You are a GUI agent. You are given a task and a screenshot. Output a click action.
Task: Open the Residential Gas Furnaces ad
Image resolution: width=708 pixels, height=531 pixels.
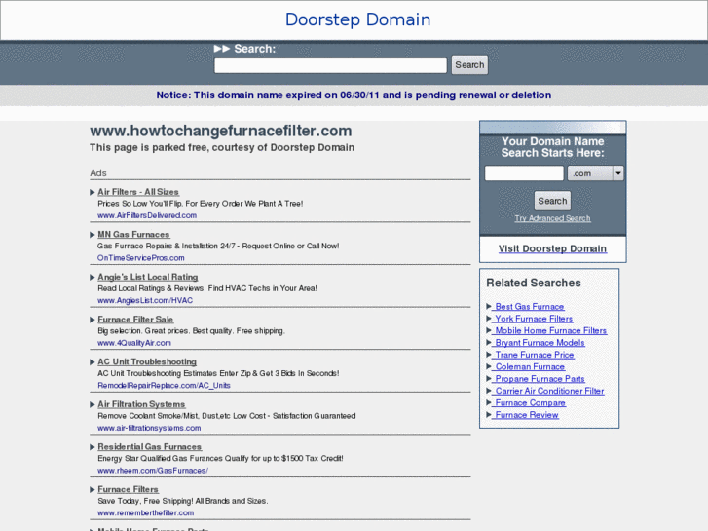[149, 446]
